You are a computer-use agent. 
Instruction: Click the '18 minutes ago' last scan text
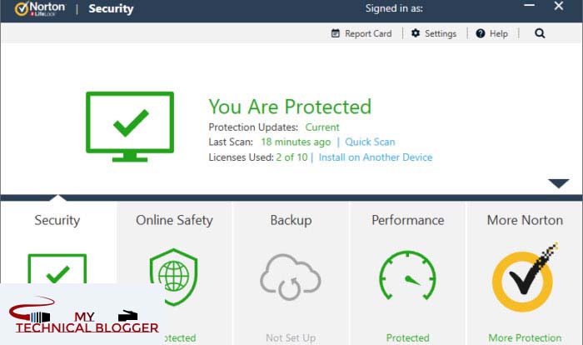pos(296,142)
